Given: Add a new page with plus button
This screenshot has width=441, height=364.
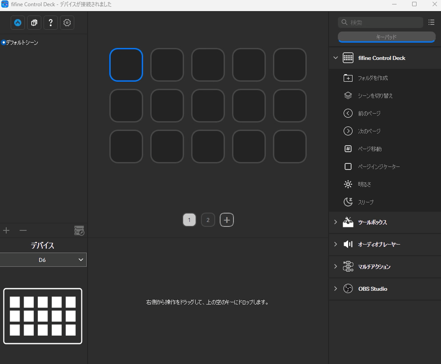Looking at the screenshot, I should pos(227,220).
